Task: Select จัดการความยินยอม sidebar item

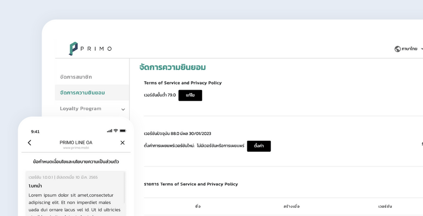Action: click(82, 93)
